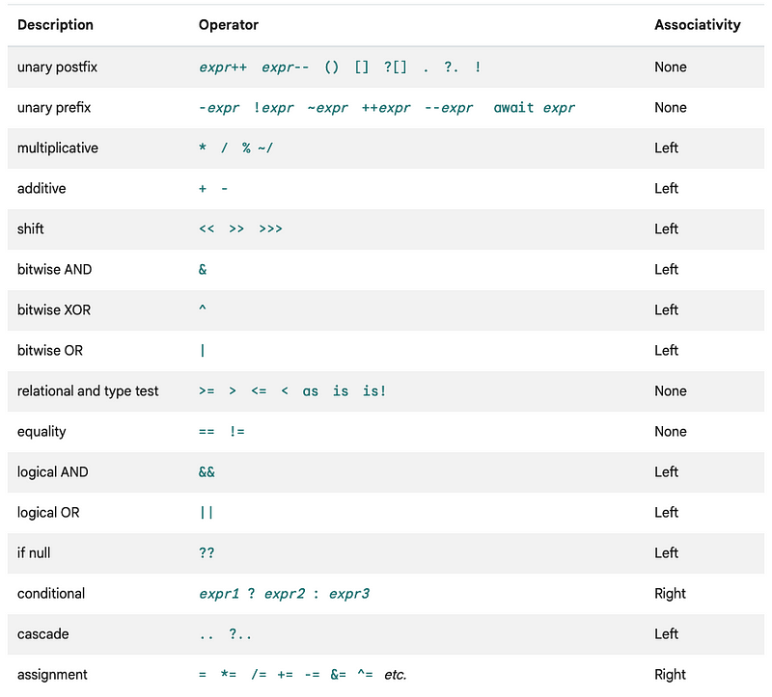This screenshot has height=697, width=772.
Task: Select the expr++ postfix operator code
Action: pyautogui.click(x=223, y=67)
